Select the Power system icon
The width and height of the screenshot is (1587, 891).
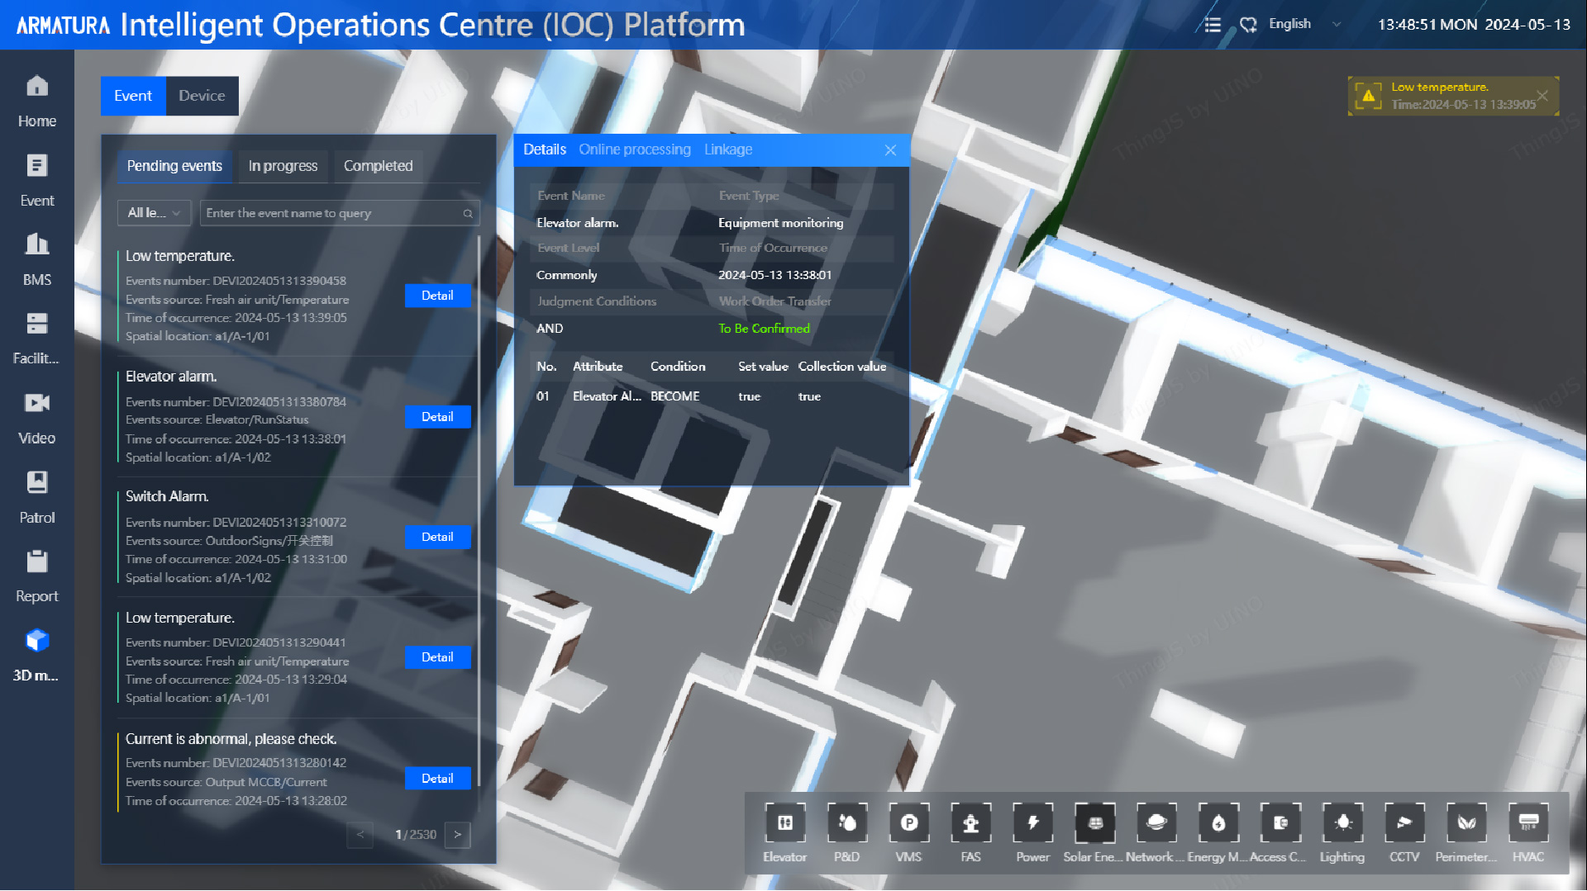click(x=1032, y=823)
